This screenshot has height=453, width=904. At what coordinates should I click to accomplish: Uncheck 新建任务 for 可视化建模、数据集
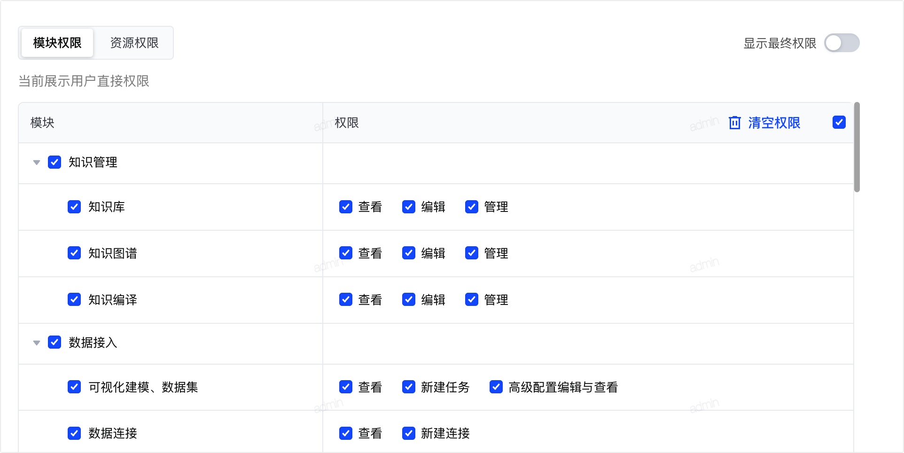(409, 387)
